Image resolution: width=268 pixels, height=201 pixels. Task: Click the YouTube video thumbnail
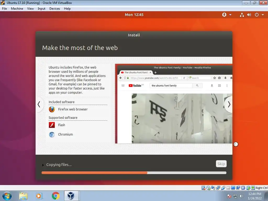(182, 119)
